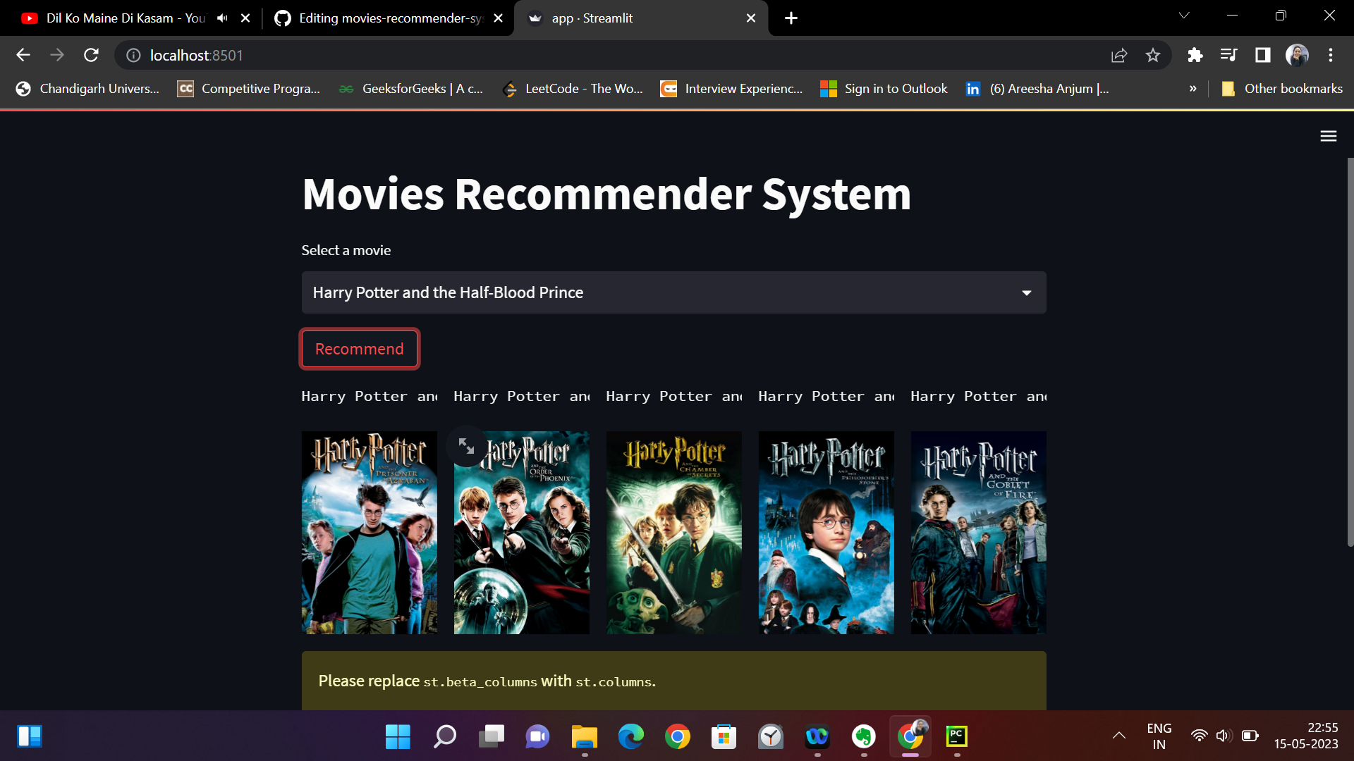1354x761 pixels.
Task: Open the Streamlit hamburger menu
Action: tap(1329, 136)
